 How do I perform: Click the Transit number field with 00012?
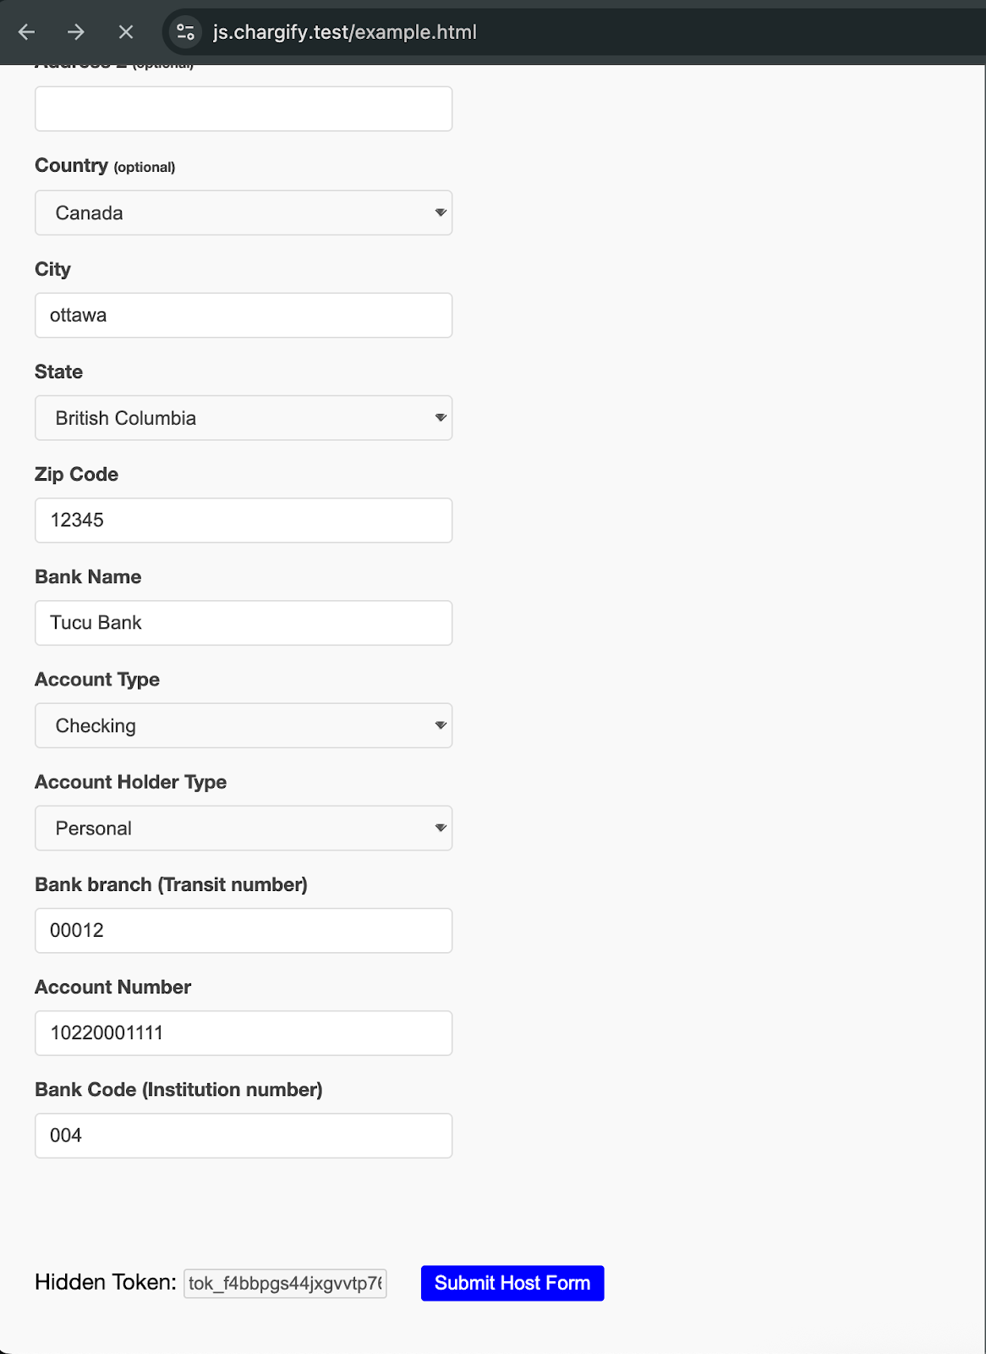point(244,930)
